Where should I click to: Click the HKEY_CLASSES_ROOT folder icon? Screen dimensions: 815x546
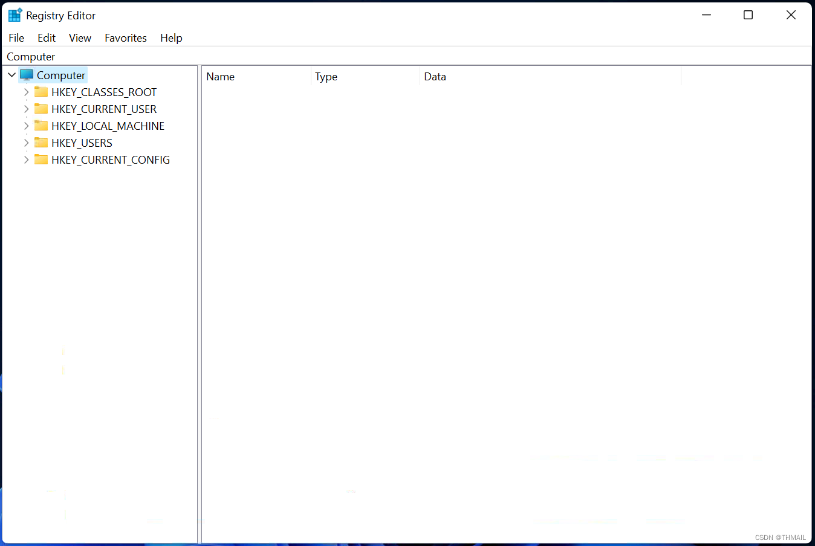coord(41,92)
